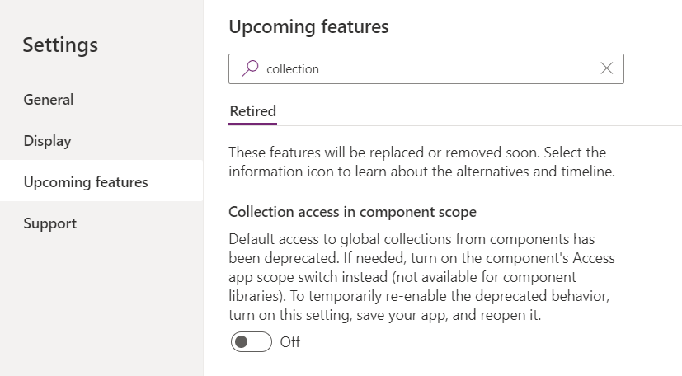Click the word collection in search field
The width and height of the screenshot is (682, 376).
click(293, 69)
